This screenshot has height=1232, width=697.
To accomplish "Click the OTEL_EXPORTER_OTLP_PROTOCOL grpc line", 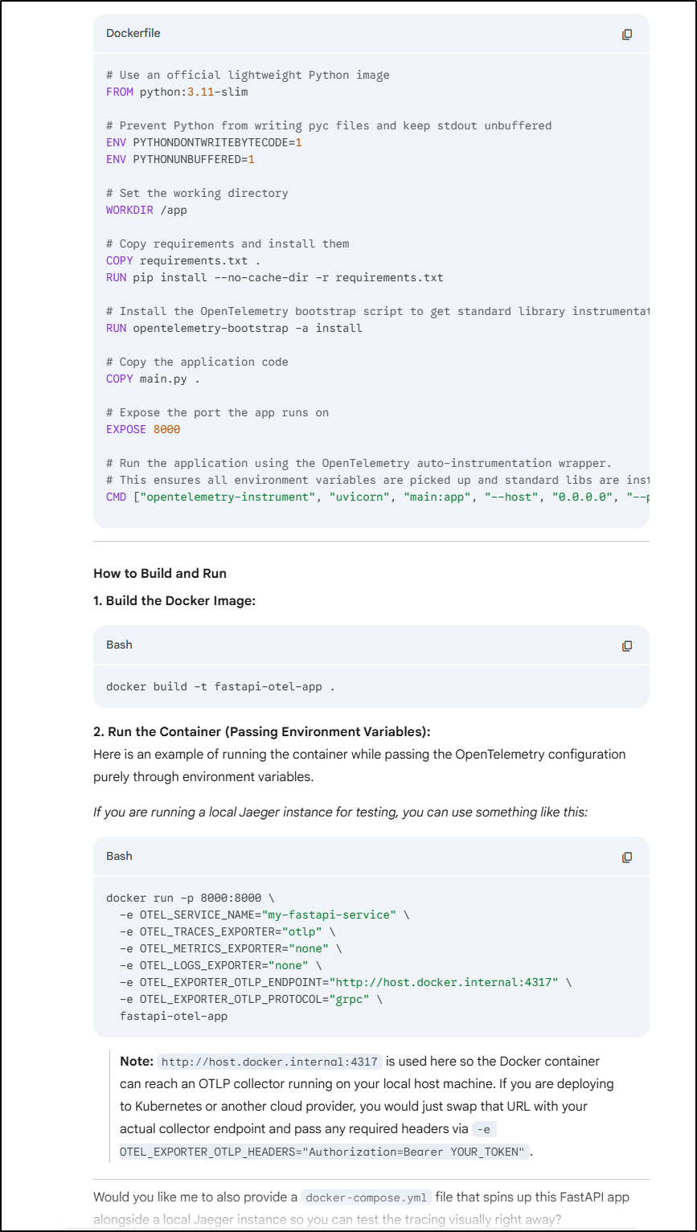I will 251,1000.
